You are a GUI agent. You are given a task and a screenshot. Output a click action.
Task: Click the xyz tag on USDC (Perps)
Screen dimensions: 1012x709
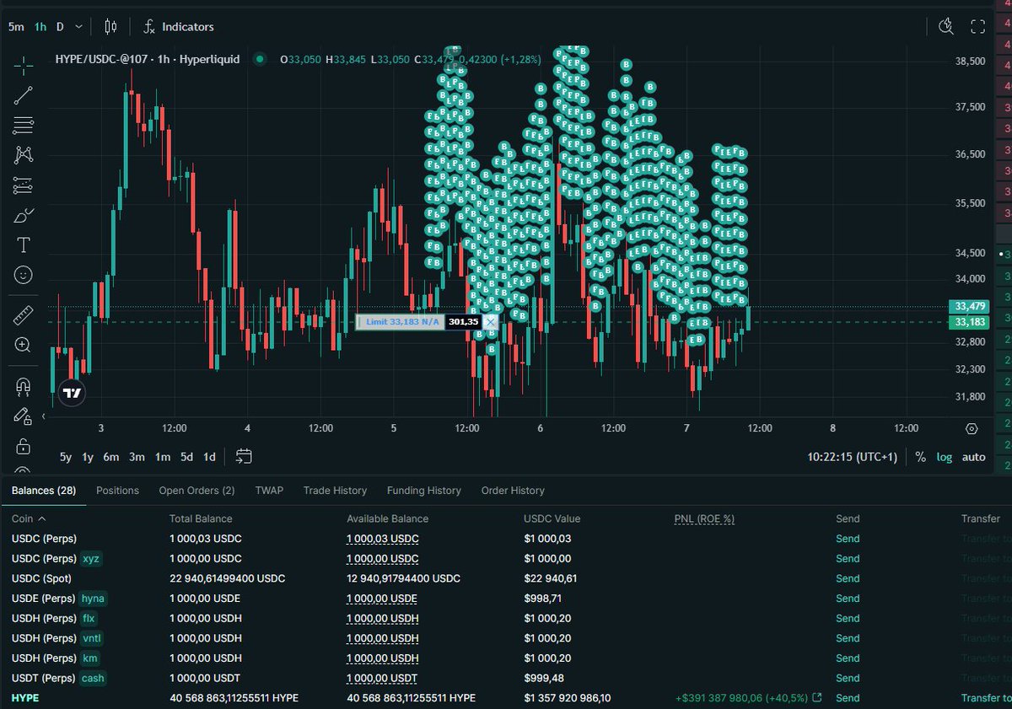coord(91,558)
